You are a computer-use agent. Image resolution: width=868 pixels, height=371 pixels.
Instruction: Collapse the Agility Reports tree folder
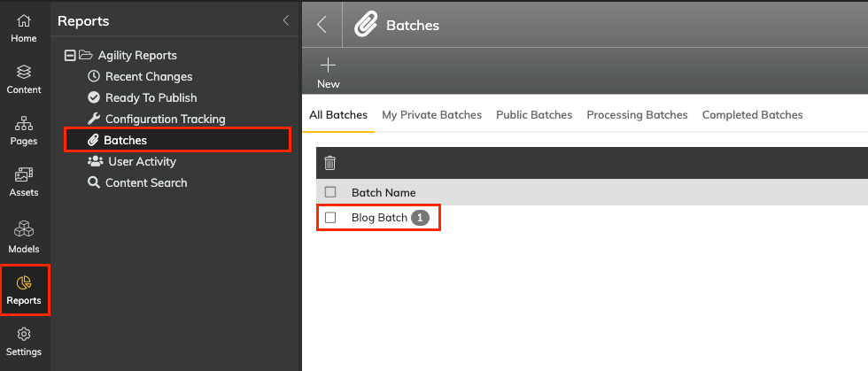tap(70, 56)
